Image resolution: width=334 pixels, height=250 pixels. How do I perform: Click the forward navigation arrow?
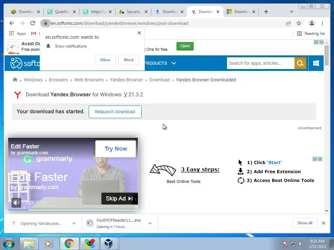coord(22,23)
